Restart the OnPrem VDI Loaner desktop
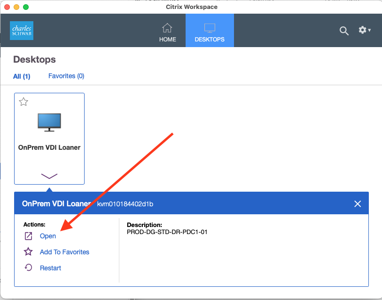This screenshot has height=300, width=382. coord(50,268)
